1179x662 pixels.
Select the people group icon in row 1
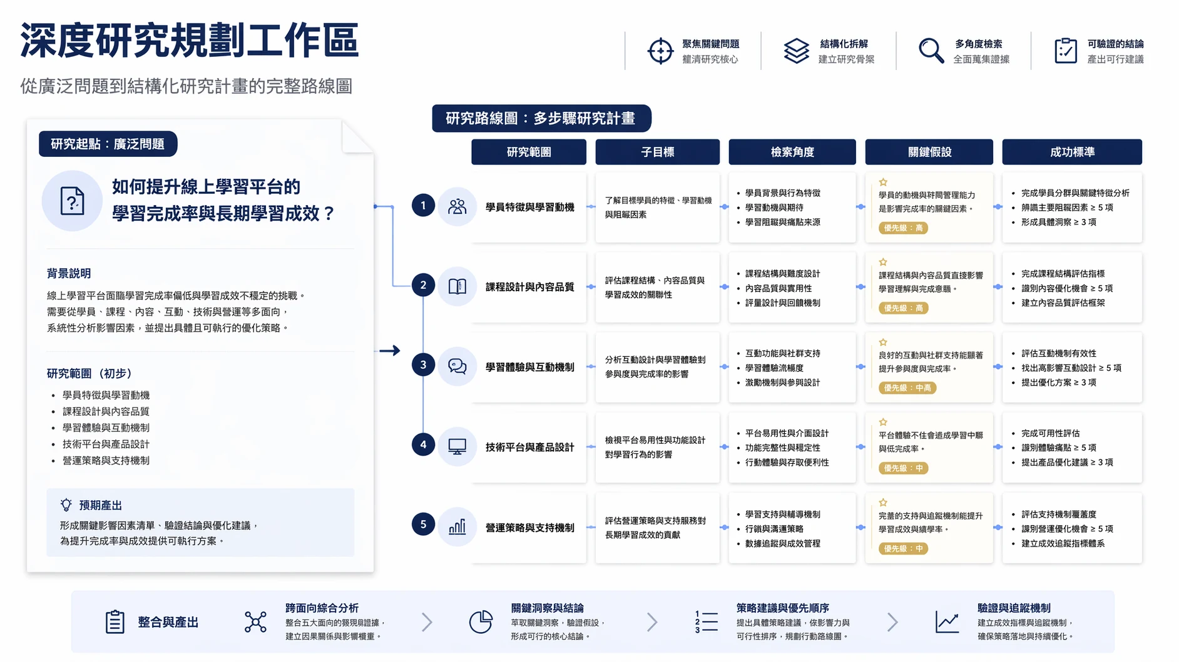457,206
